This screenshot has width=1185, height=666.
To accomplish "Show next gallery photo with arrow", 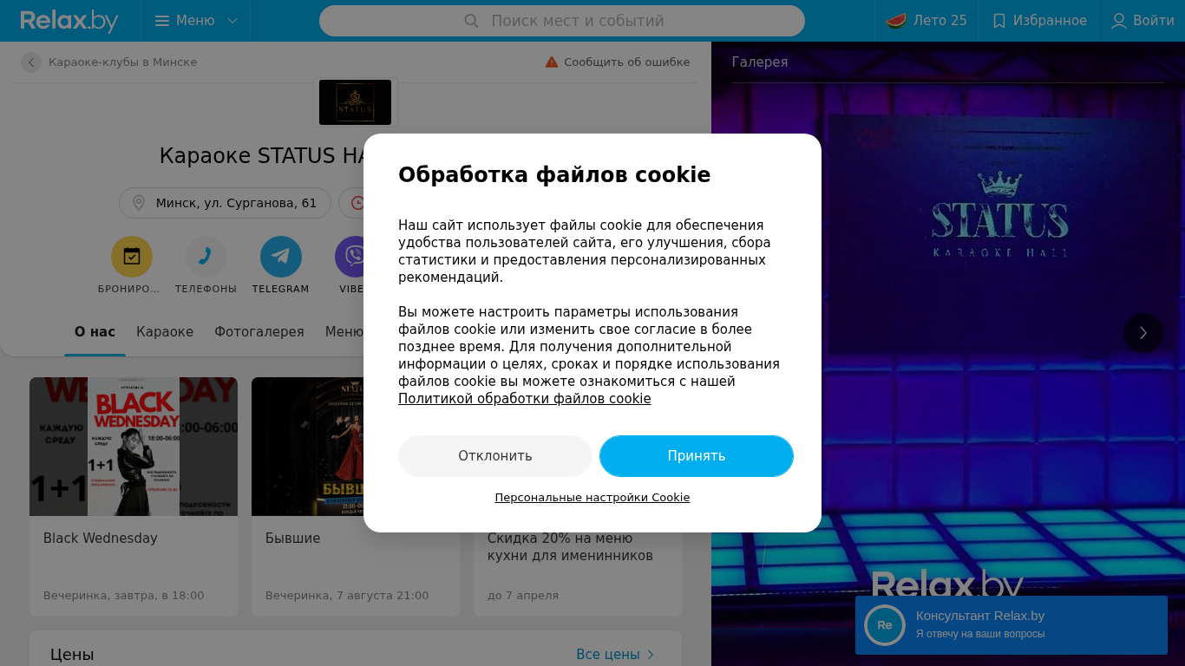I will 1143,333.
